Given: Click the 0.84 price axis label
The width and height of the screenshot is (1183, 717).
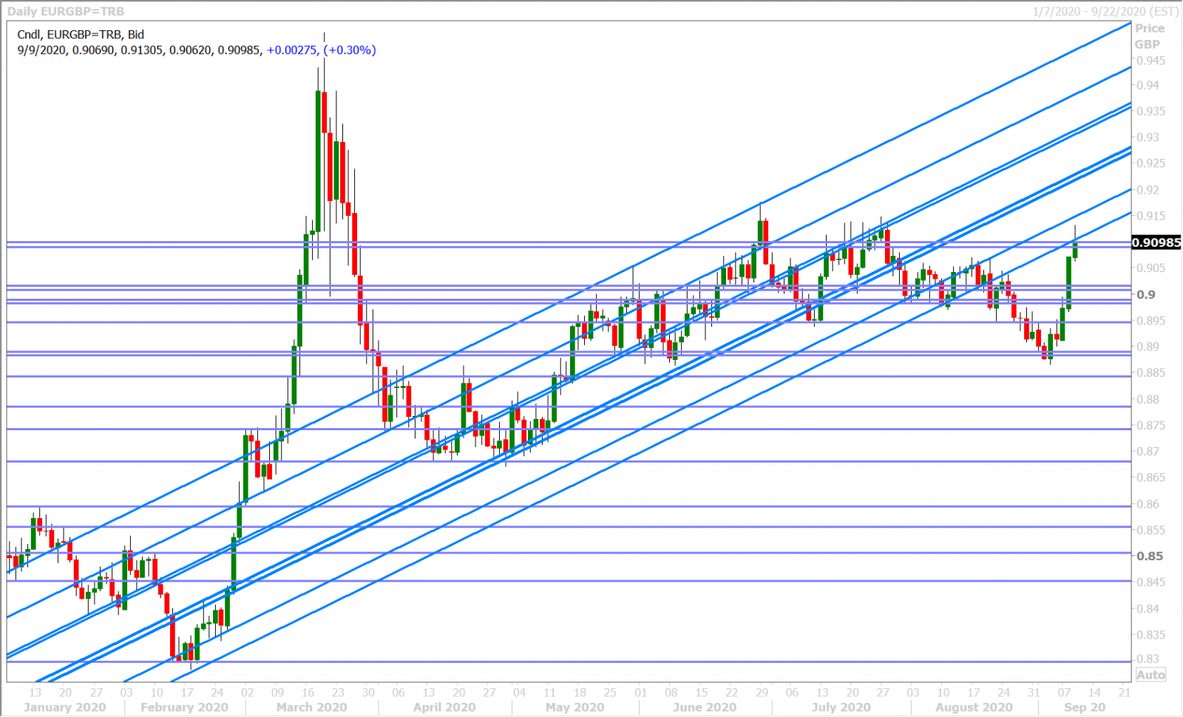Looking at the screenshot, I should (1148, 608).
